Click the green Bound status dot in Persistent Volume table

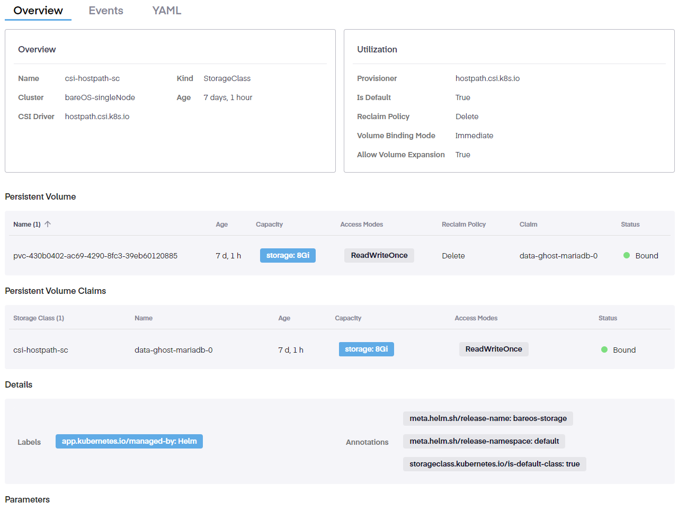[x=627, y=255]
